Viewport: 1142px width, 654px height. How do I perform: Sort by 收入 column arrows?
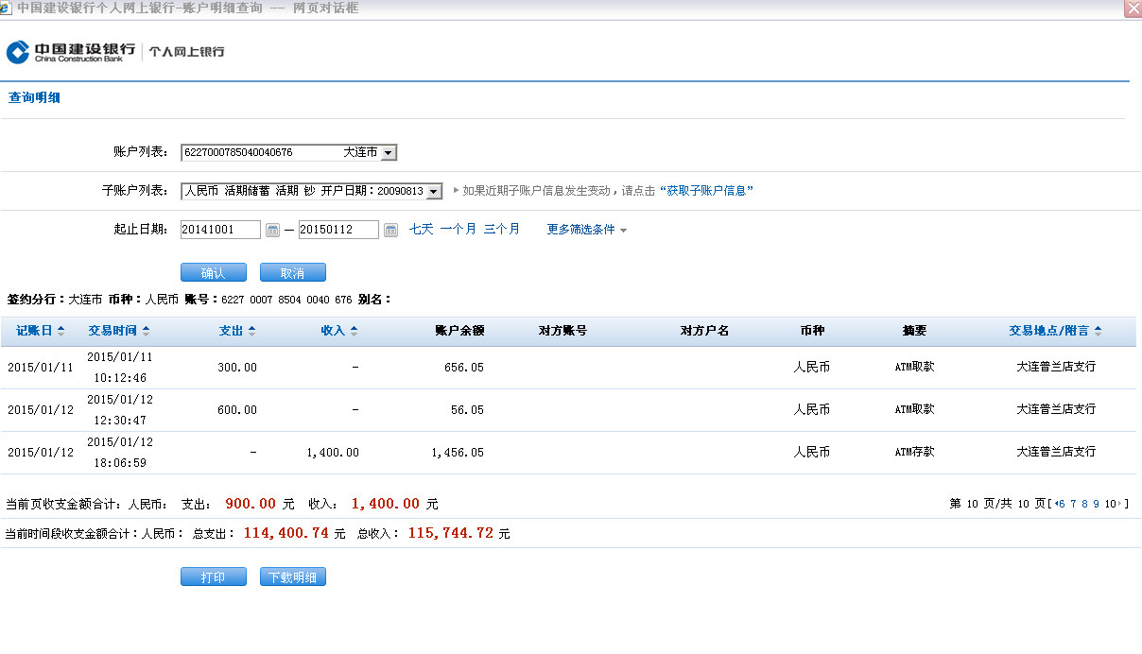tap(354, 331)
